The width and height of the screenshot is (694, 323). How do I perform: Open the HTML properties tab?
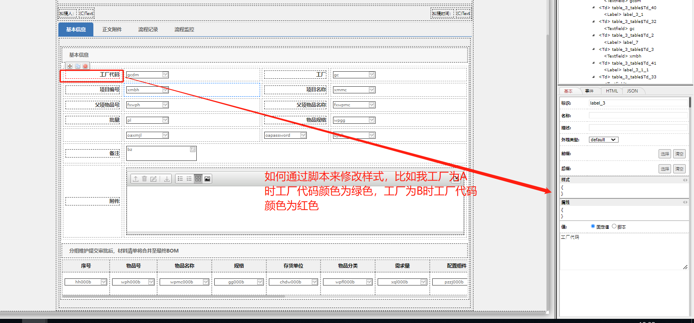(612, 91)
